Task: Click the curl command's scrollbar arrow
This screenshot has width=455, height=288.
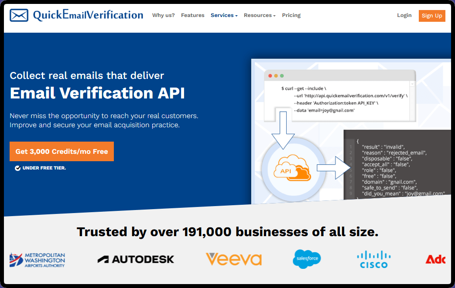Action: (412, 84)
